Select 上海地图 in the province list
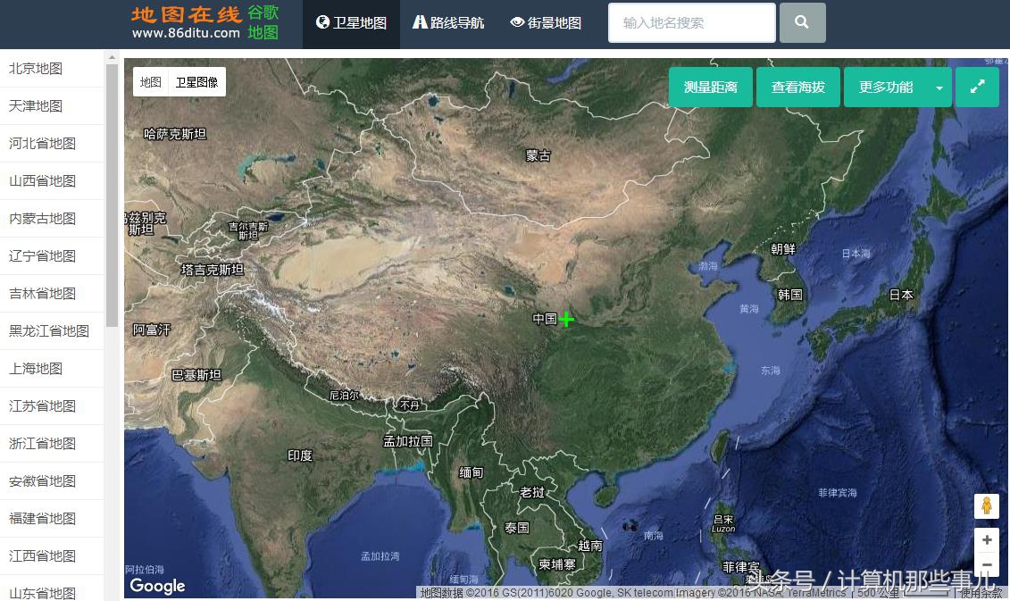Viewport: 1010px width, 601px height. click(36, 368)
